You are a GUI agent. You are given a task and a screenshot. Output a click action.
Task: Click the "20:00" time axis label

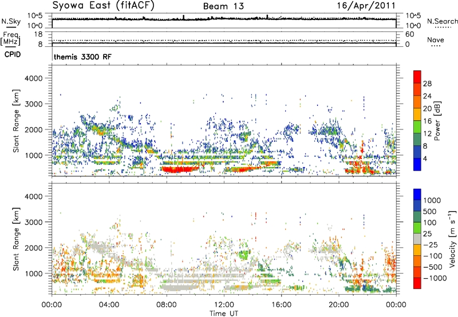tap(338, 305)
